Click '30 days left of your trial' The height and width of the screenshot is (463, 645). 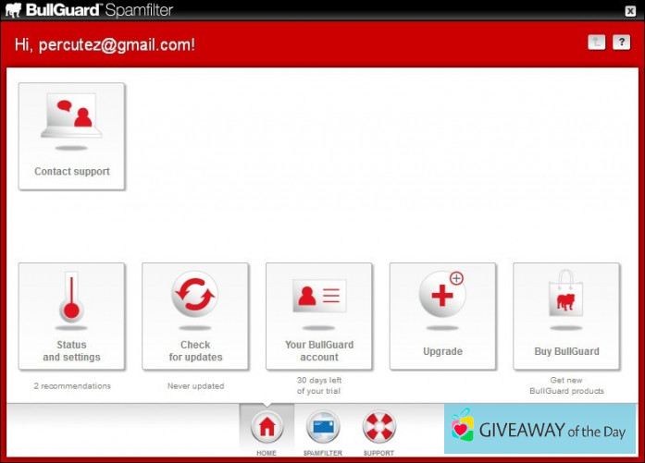tap(318, 386)
